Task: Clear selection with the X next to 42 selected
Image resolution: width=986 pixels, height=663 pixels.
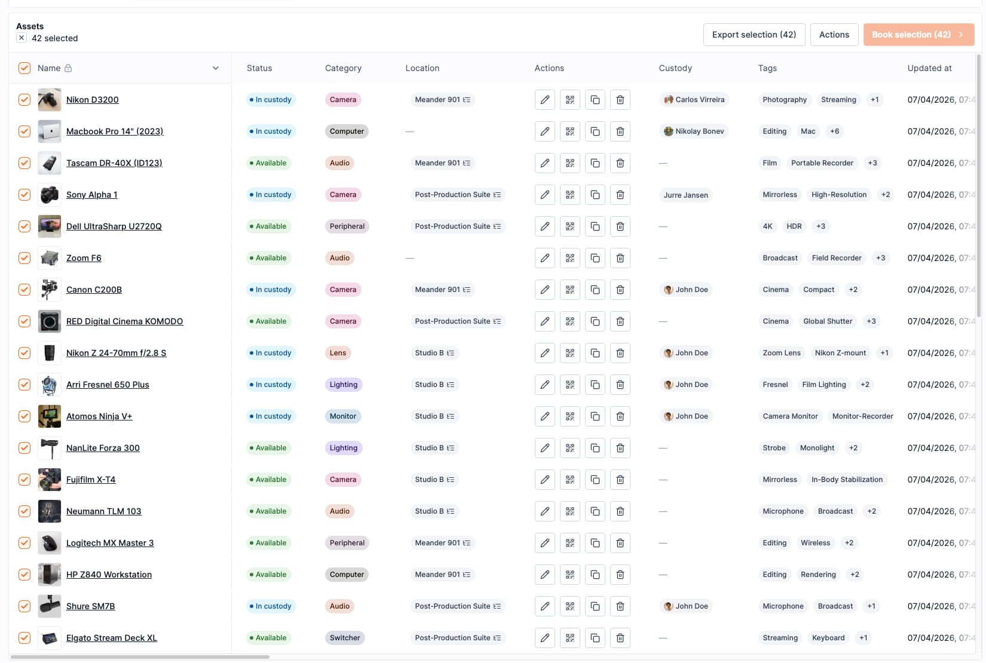Action: tap(22, 38)
